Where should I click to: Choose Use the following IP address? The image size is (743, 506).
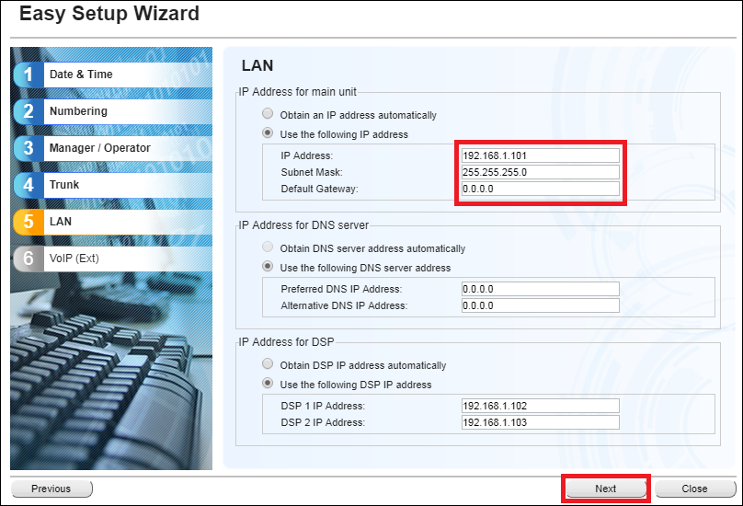[268, 133]
